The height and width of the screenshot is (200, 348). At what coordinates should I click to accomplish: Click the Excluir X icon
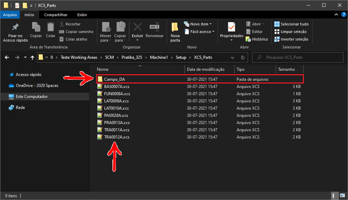(x=137, y=27)
